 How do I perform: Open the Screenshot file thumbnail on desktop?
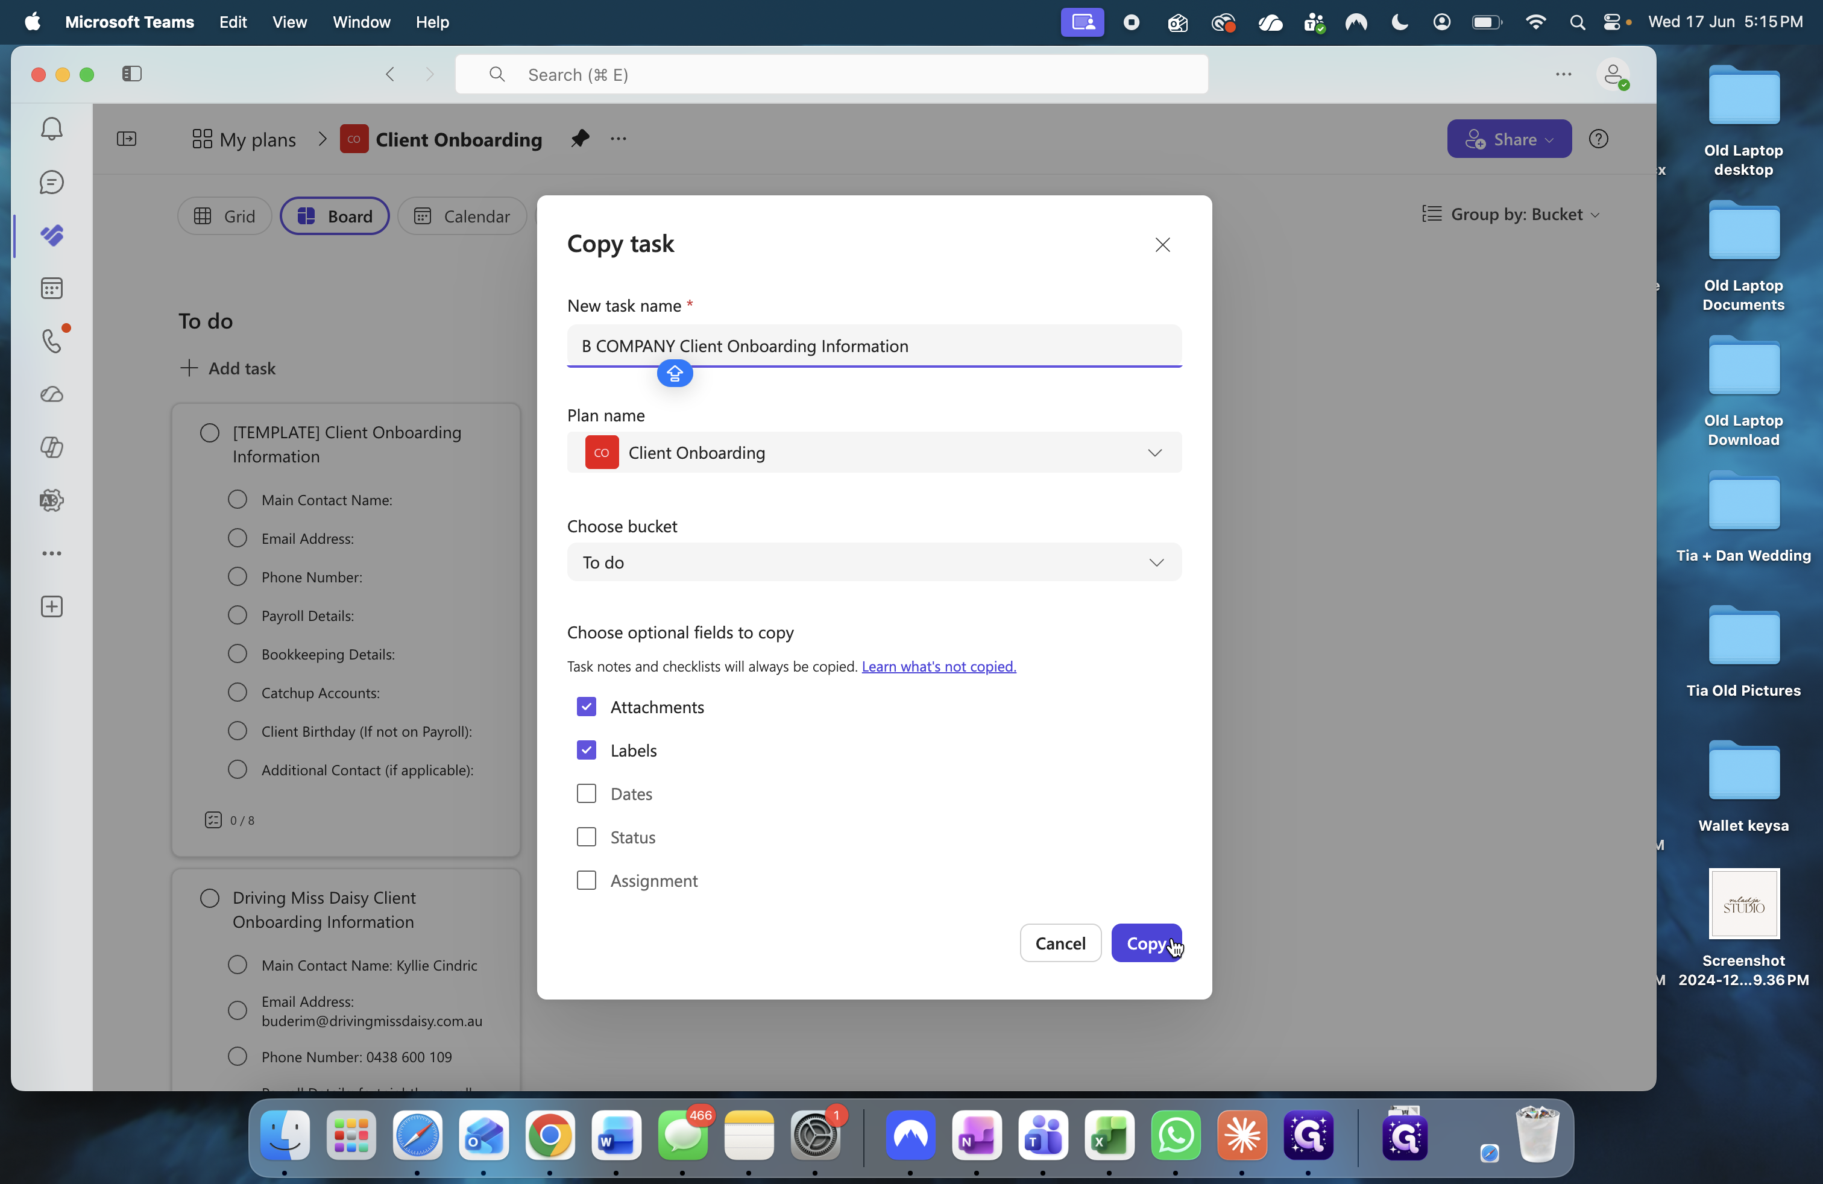tap(1743, 904)
